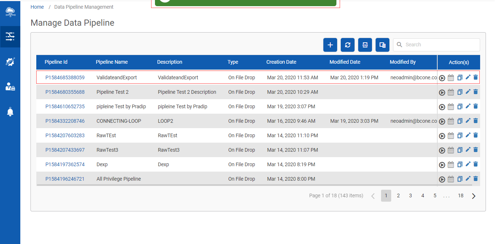Image resolution: width=495 pixels, height=244 pixels.
Task: Open page 3 of pipeline list
Action: [x=410, y=195]
